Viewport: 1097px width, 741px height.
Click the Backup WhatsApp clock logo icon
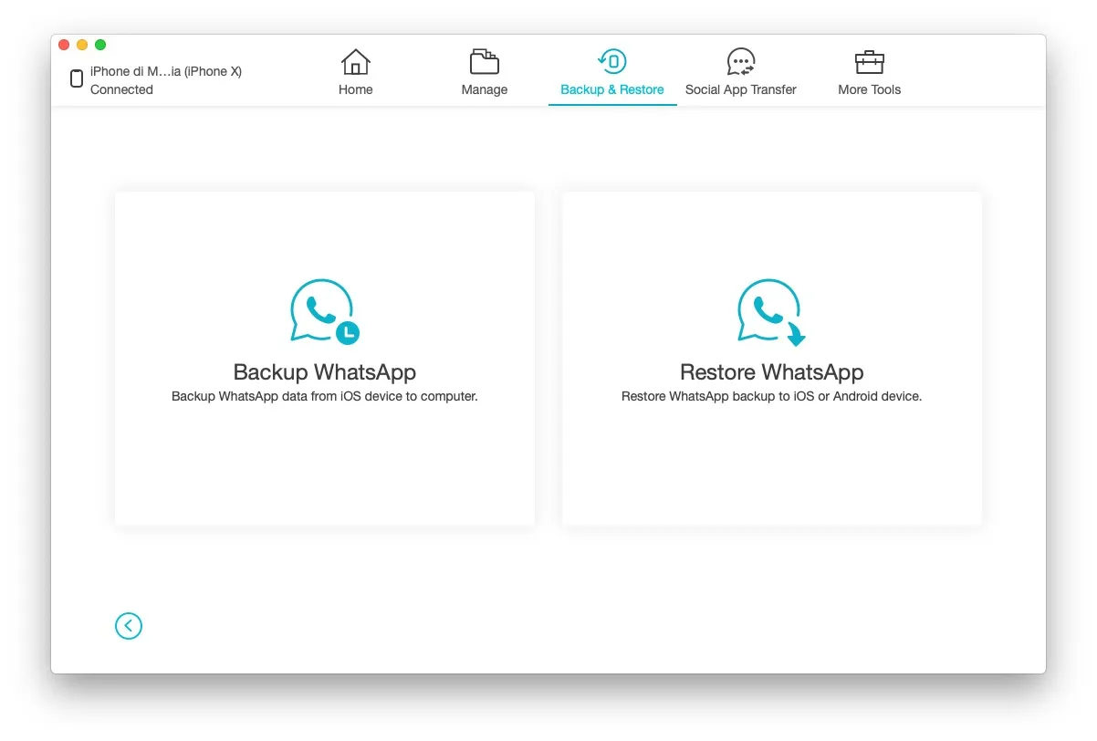(323, 310)
